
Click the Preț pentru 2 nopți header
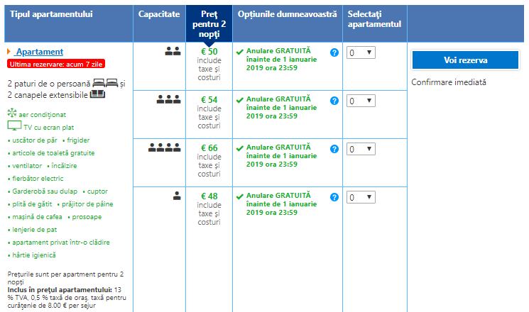[x=209, y=23]
